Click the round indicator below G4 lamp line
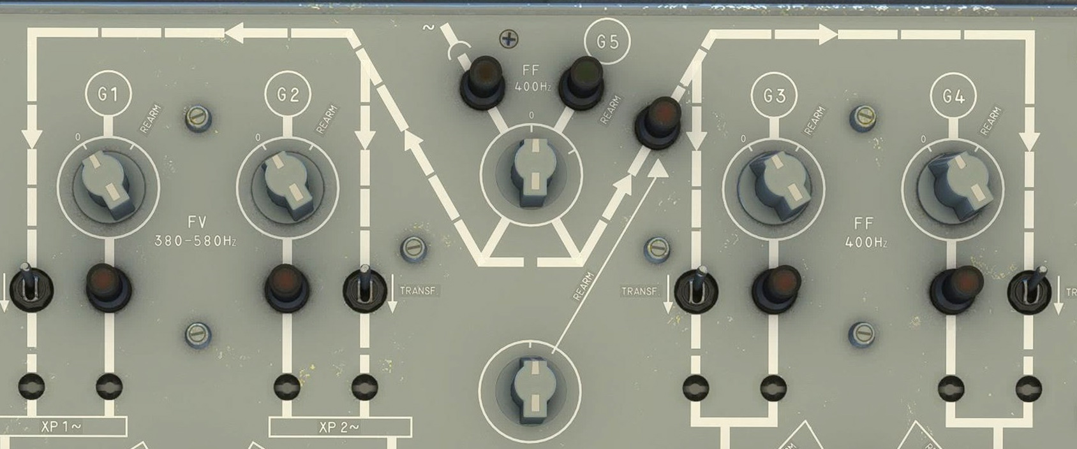 [952, 386]
